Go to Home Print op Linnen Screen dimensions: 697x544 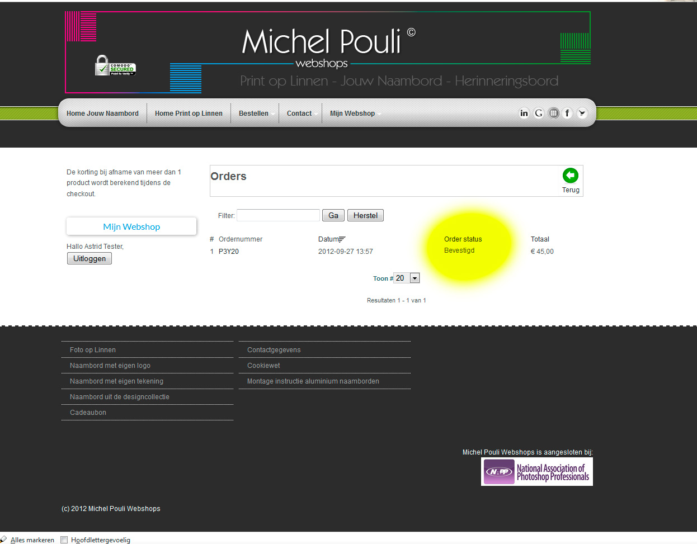[189, 113]
